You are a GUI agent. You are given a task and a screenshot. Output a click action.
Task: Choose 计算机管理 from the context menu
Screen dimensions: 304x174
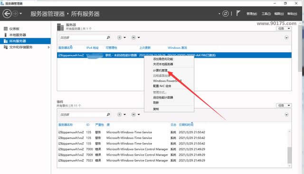[x=160, y=70]
